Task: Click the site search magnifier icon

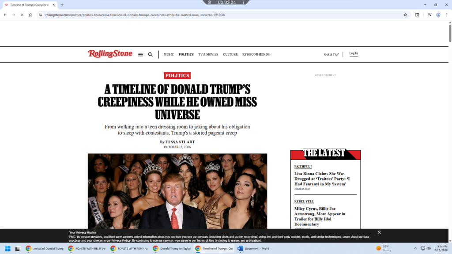Action: pos(150,55)
